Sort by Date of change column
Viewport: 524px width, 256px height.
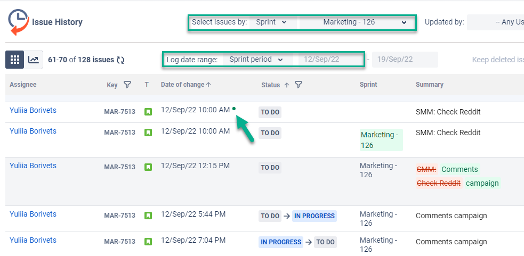point(186,85)
